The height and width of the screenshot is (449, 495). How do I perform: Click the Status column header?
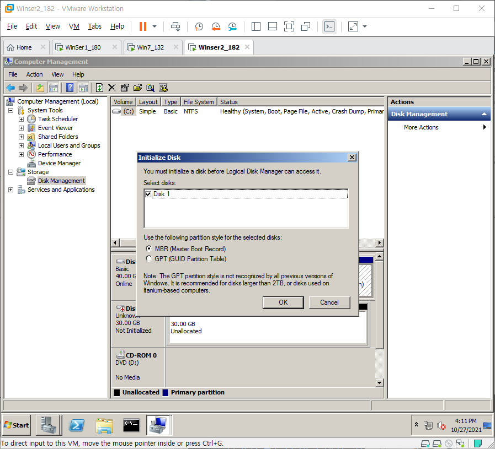[x=301, y=102]
